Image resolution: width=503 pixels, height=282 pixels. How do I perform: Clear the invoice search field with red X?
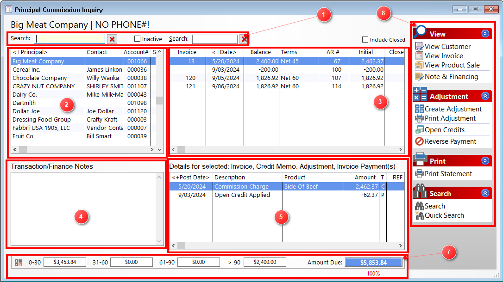point(244,39)
